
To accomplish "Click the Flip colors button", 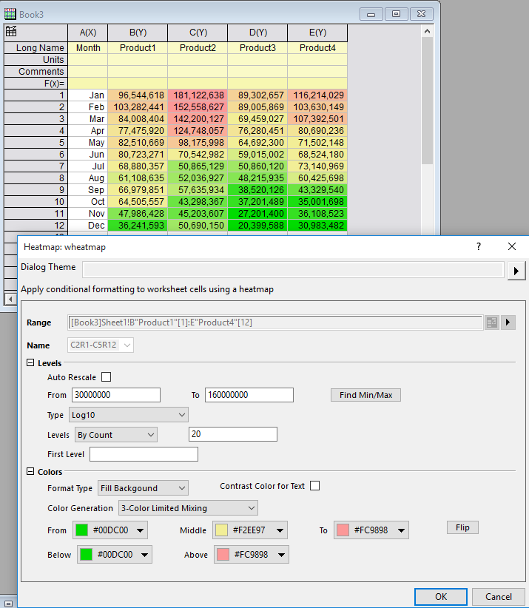I will point(462,527).
